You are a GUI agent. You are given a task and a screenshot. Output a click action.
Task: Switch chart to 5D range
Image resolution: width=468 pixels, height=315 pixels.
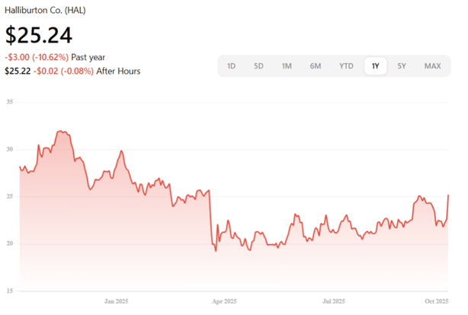(258, 66)
